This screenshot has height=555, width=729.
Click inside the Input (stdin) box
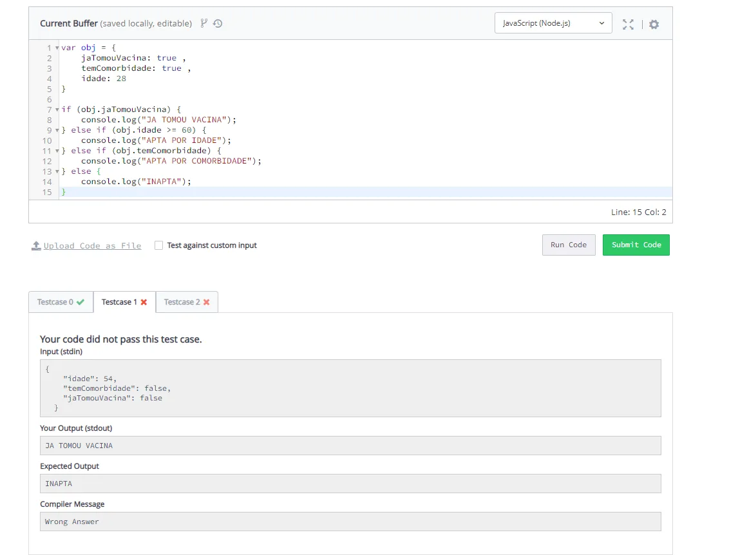coord(350,388)
